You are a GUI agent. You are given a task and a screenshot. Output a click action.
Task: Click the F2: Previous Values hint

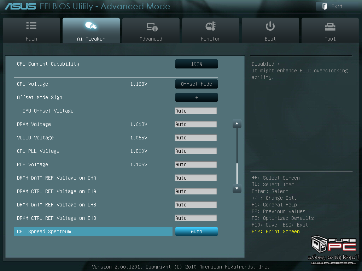coord(279,211)
